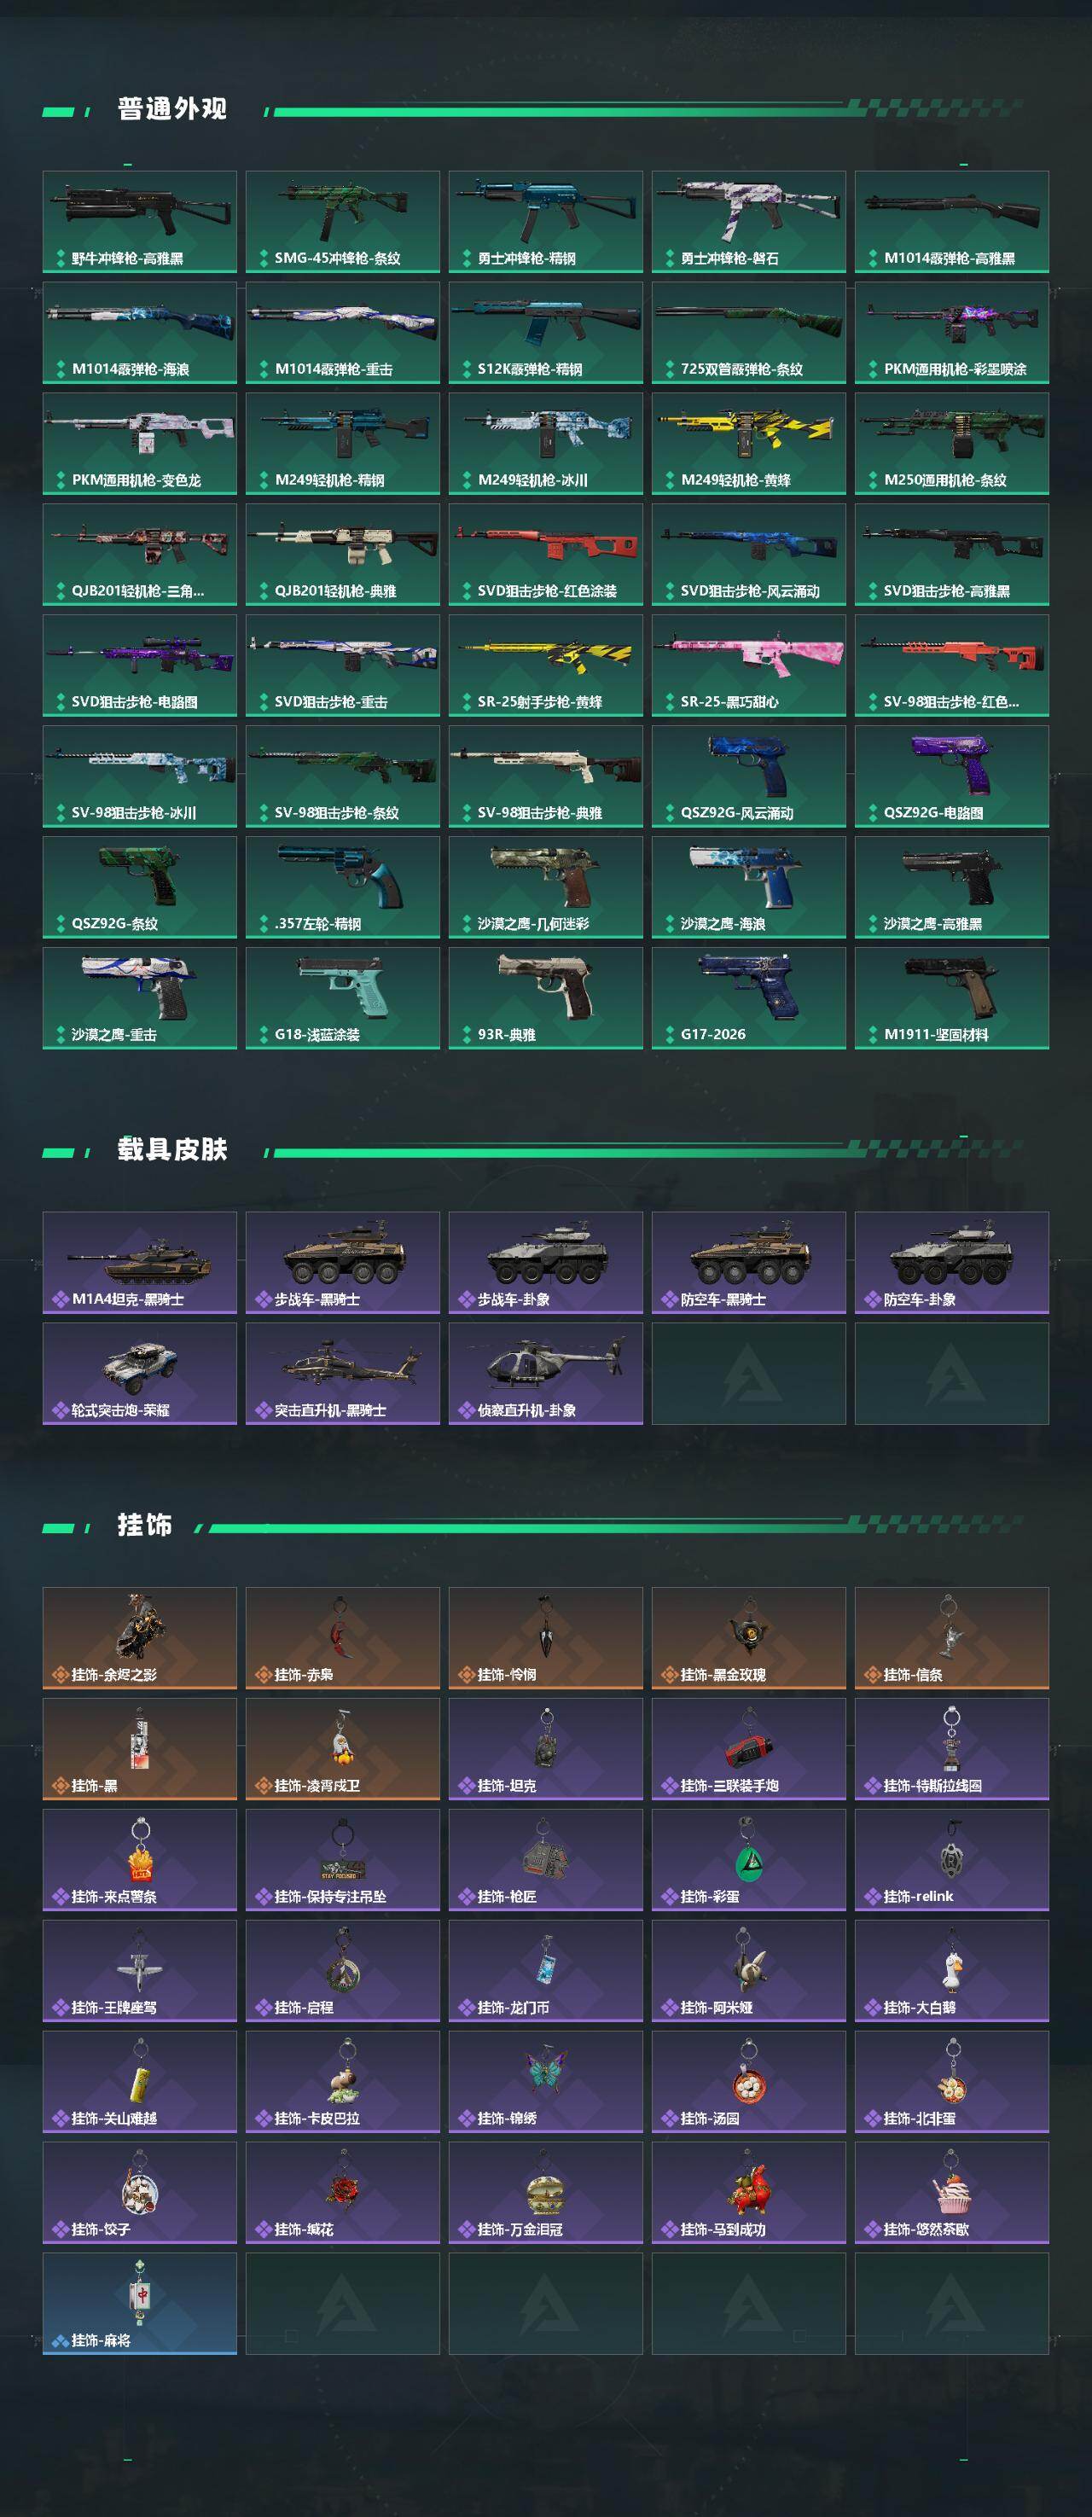
Task: Choose the 挂饰-麻将 mahjong charm
Action: (140, 2303)
